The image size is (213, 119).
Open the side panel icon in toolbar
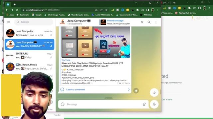point(147,10)
